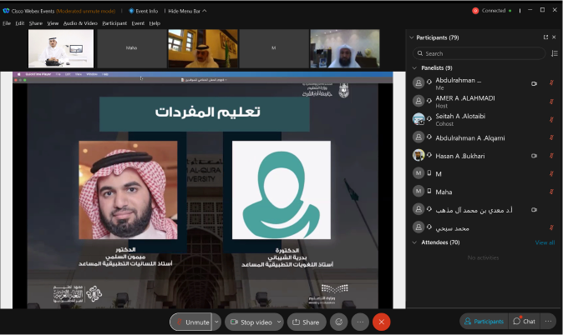Viewport: 563px width, 335px height.
Task: Click the avatar for panelist Maha
Action: [418, 192]
